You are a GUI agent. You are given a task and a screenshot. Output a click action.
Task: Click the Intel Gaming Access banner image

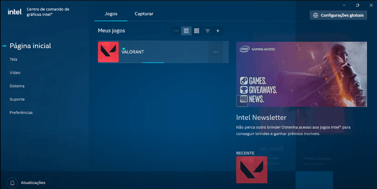(301, 74)
